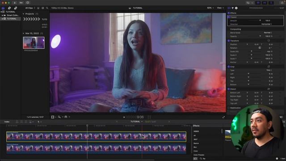
Task: Play the viewer with the play button
Action: click(x=124, y=117)
